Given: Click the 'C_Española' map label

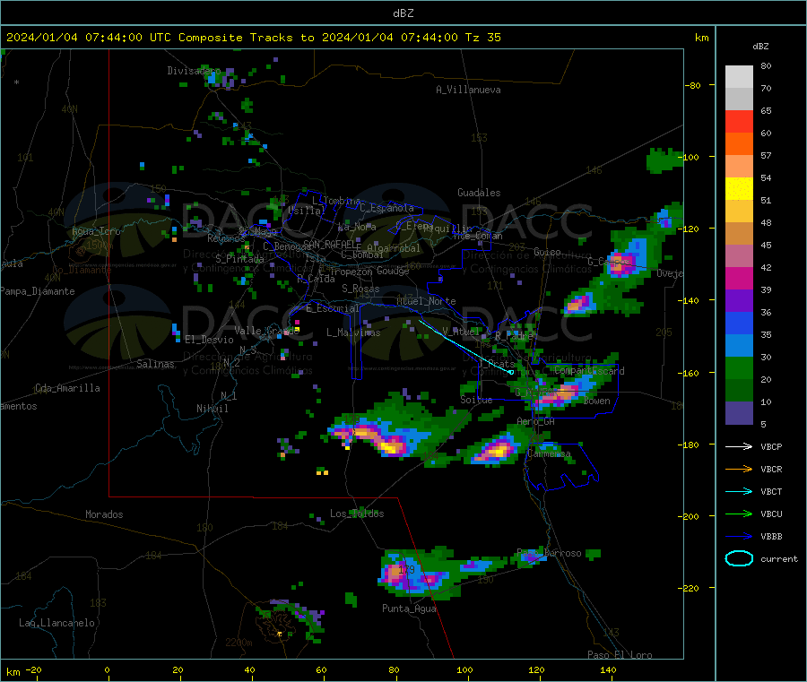Looking at the screenshot, I should (x=386, y=208).
